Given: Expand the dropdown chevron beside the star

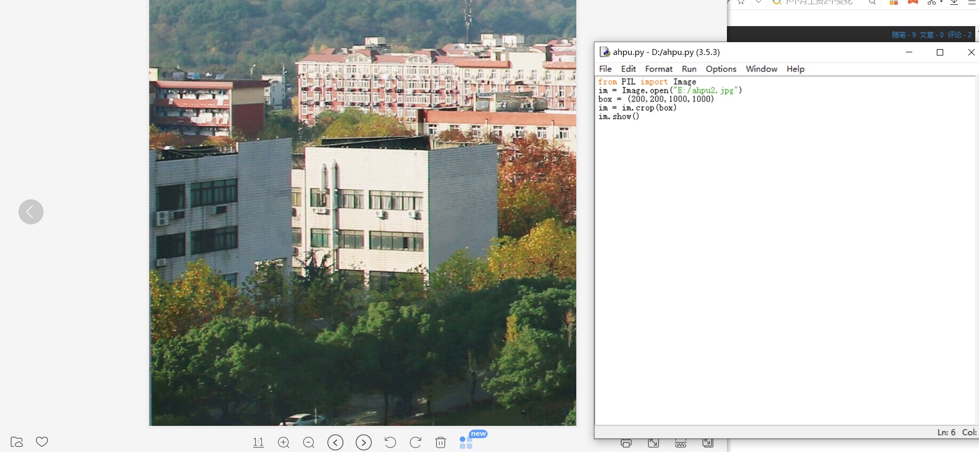Looking at the screenshot, I should pos(758,2).
